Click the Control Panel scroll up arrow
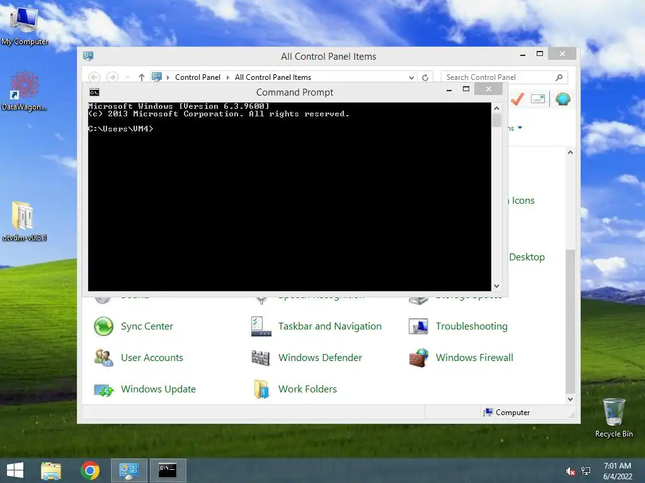Screen dimensions: 645x483 [570, 152]
